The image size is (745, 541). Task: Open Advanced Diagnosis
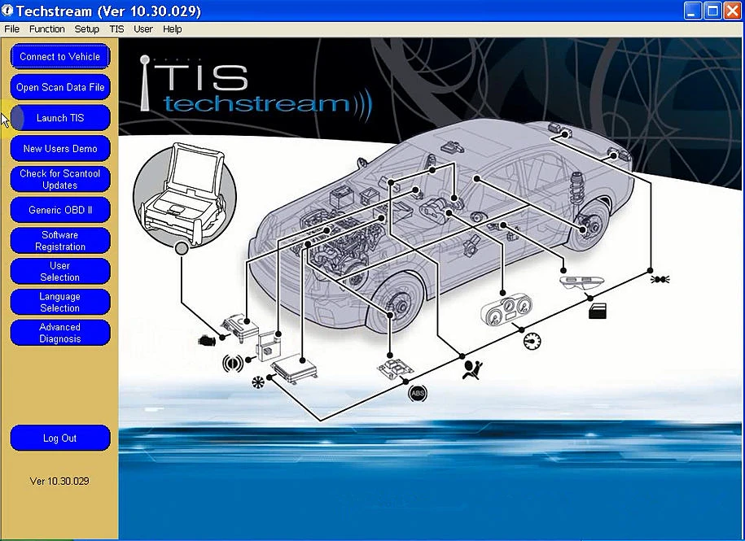point(60,333)
